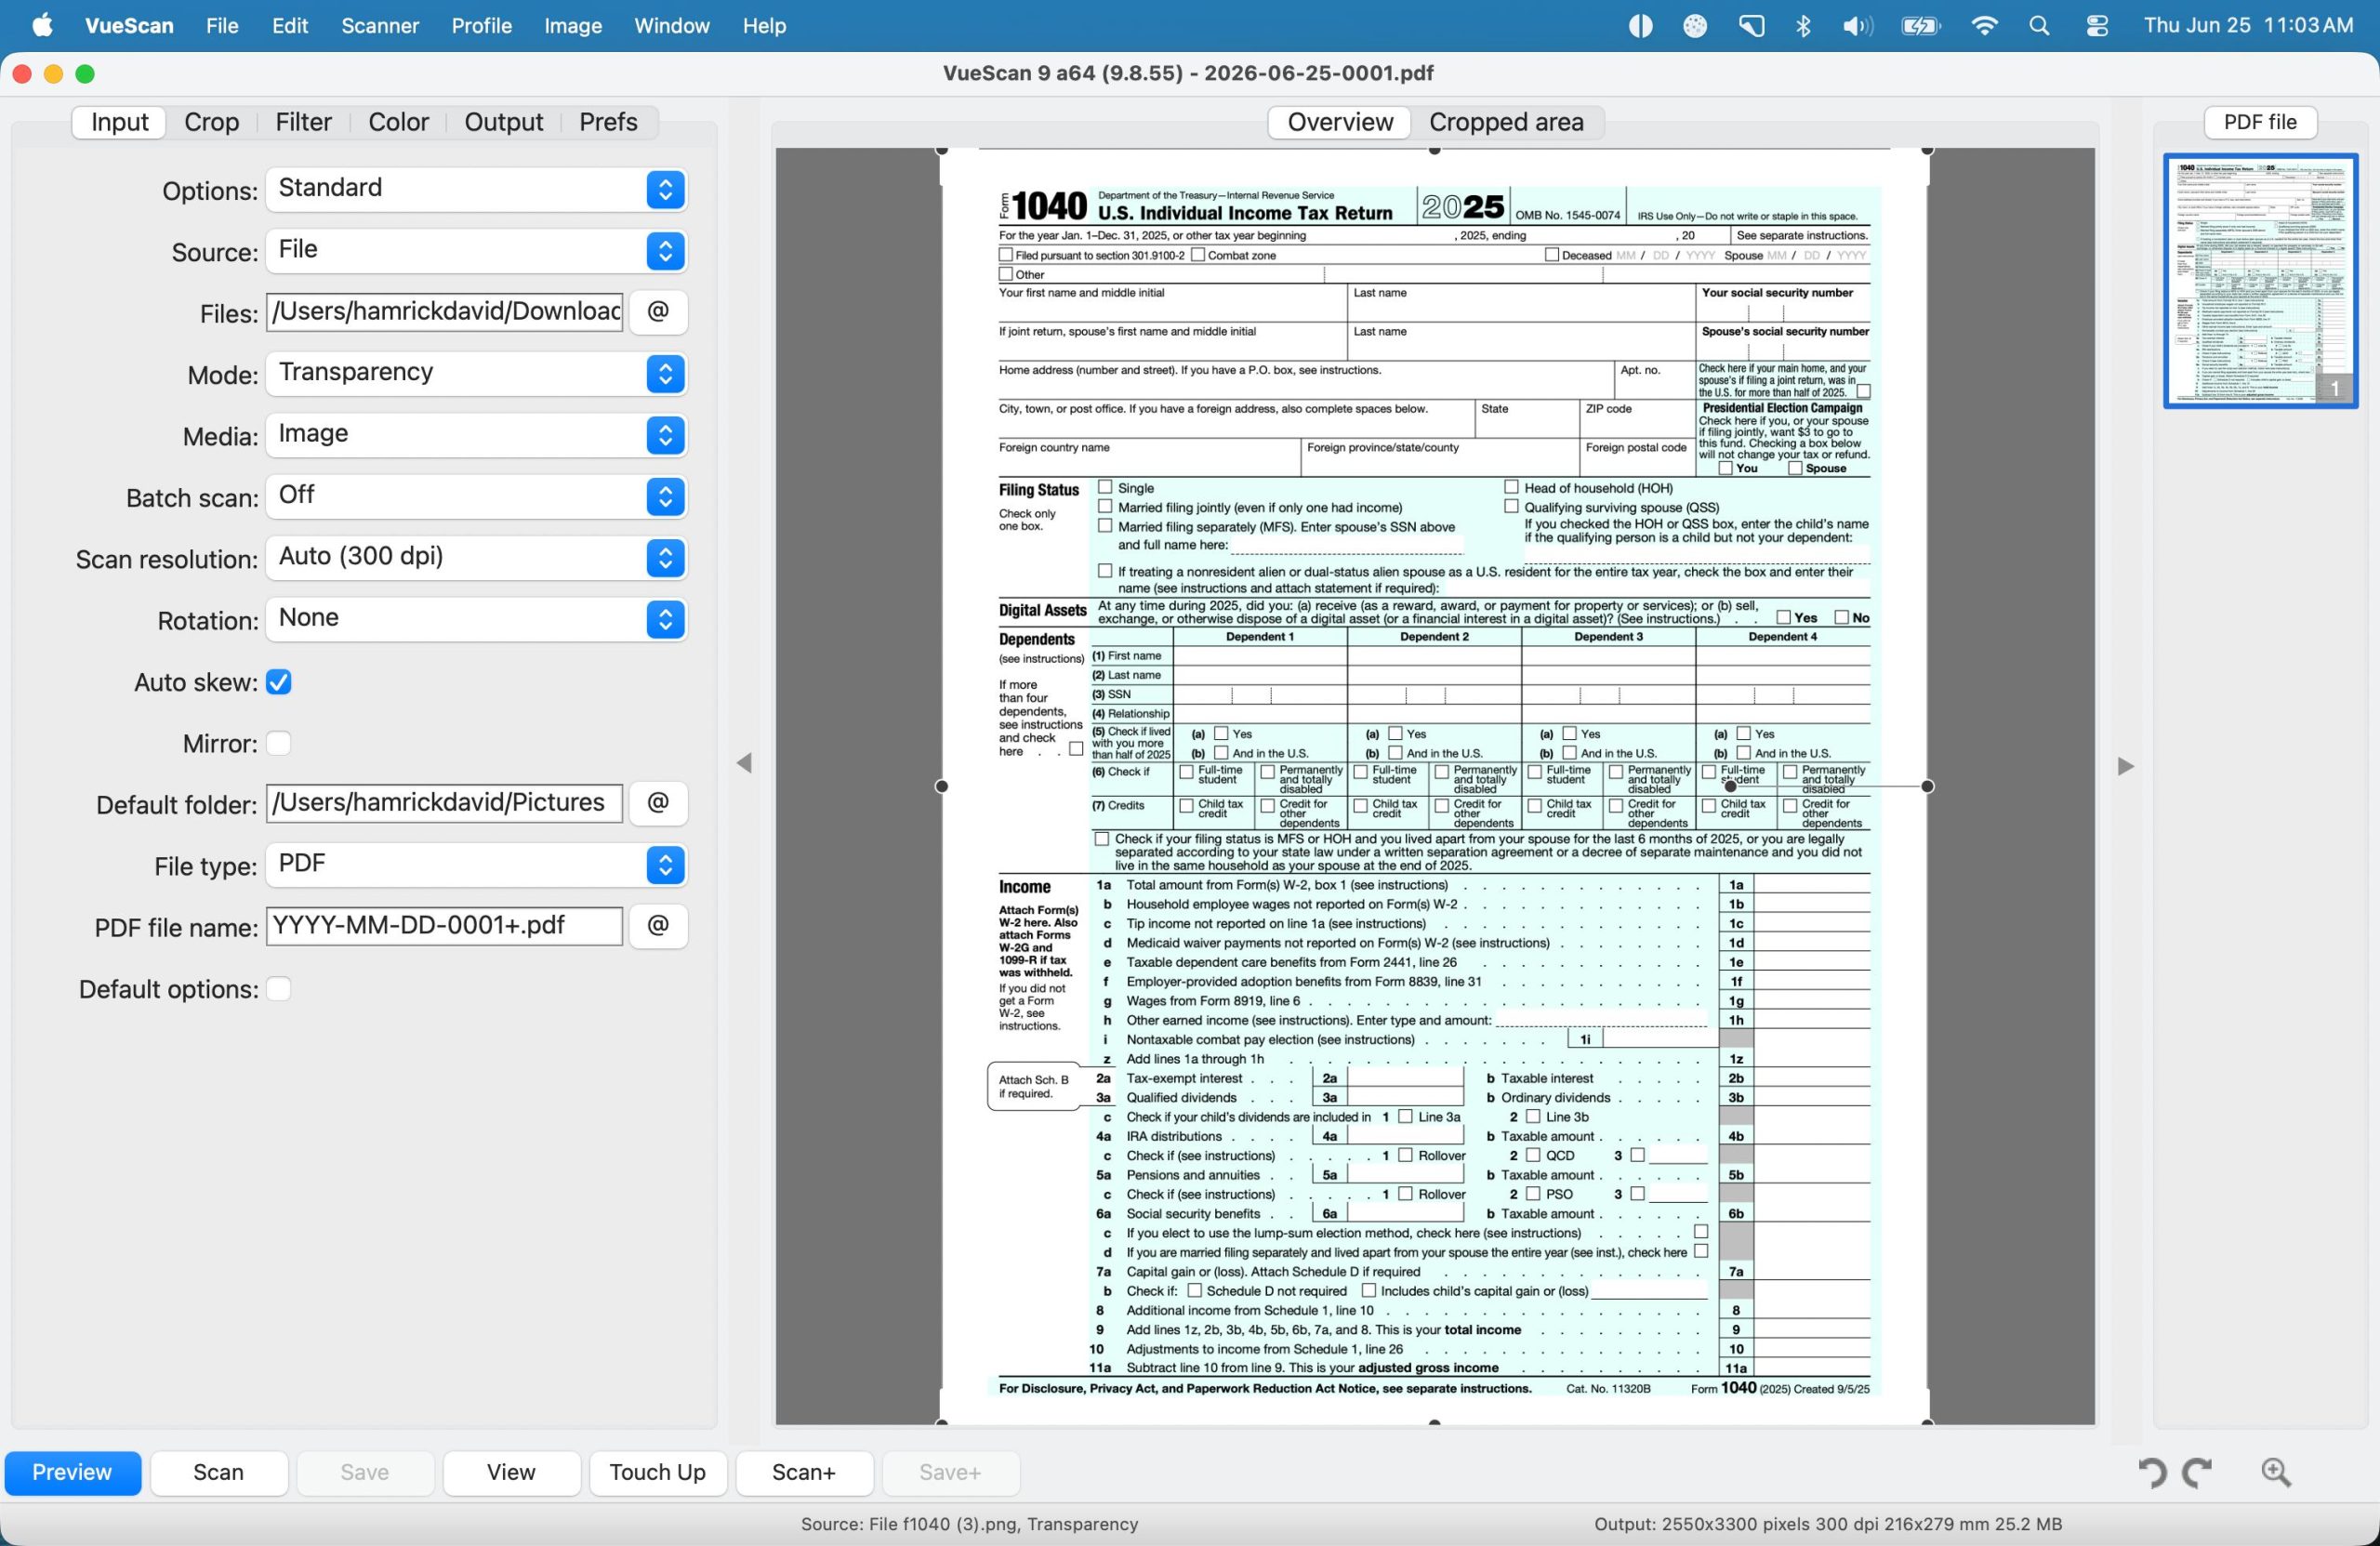
Task: Open the Mode dropdown showing Transparency
Action: 476,373
